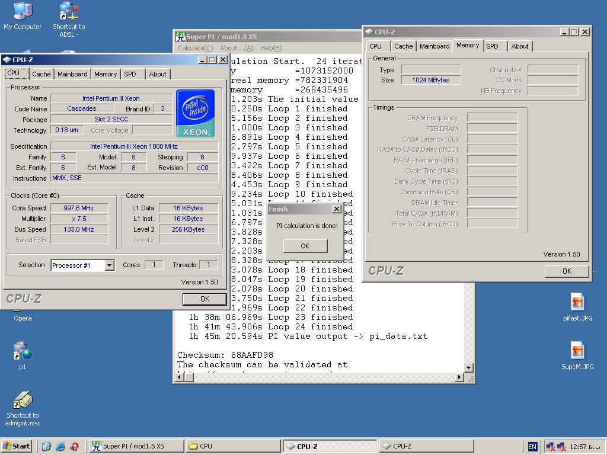Close the Finish dialog
607x455 pixels.
(337, 209)
